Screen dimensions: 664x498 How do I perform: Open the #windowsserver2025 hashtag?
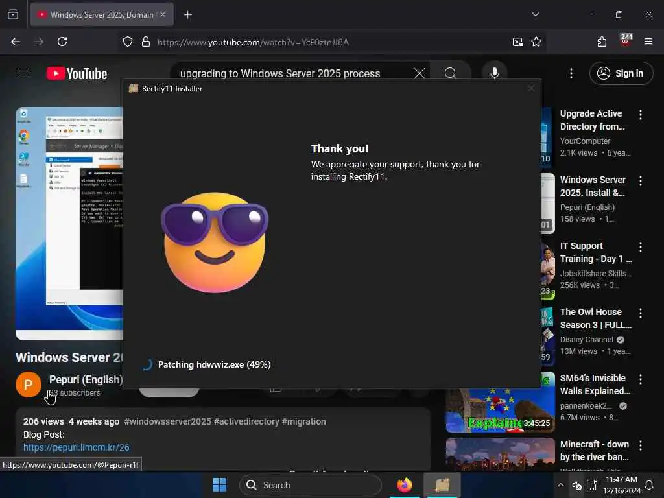pos(168,421)
